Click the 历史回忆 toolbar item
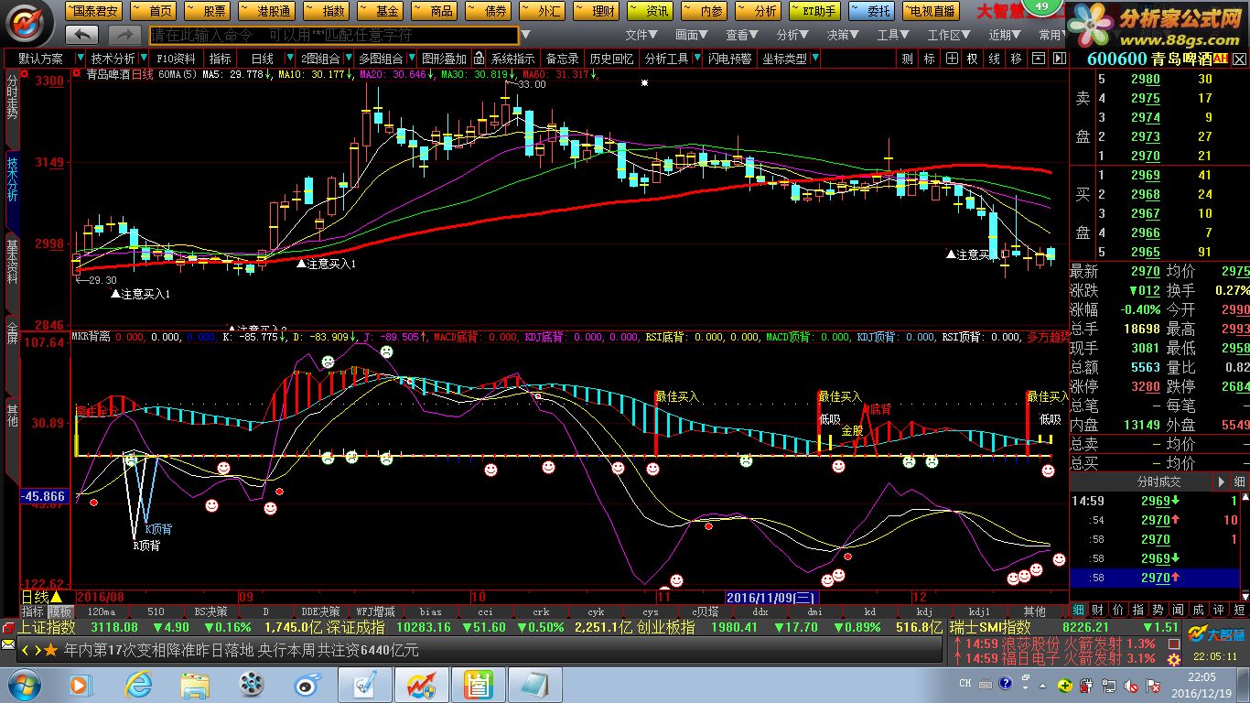1250x703 pixels. (610, 59)
